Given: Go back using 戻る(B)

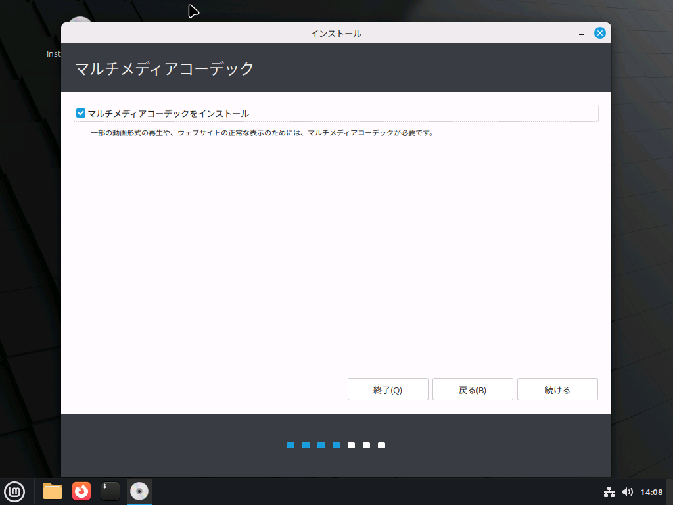Looking at the screenshot, I should [x=473, y=389].
